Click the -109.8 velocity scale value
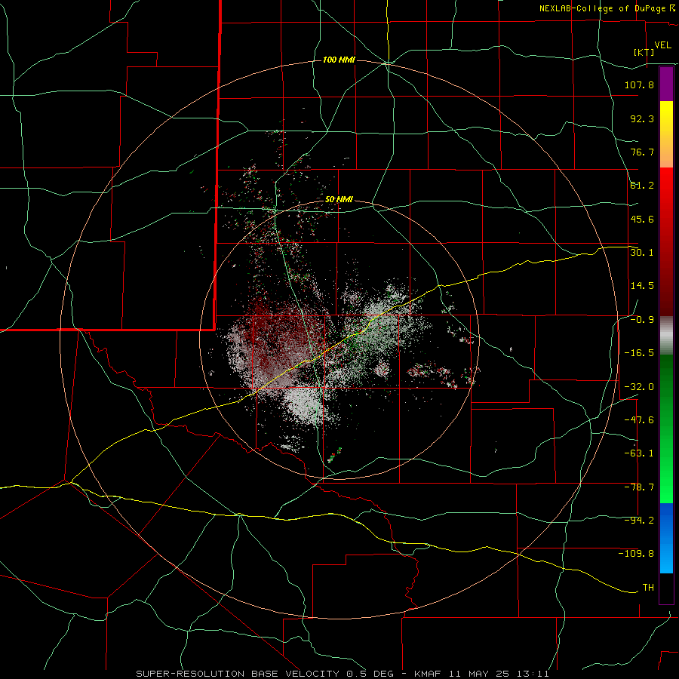The height and width of the screenshot is (679, 679). [x=636, y=554]
